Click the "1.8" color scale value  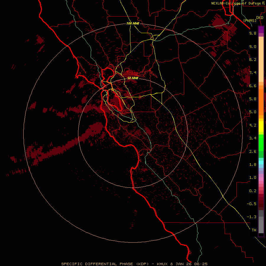point(253,165)
